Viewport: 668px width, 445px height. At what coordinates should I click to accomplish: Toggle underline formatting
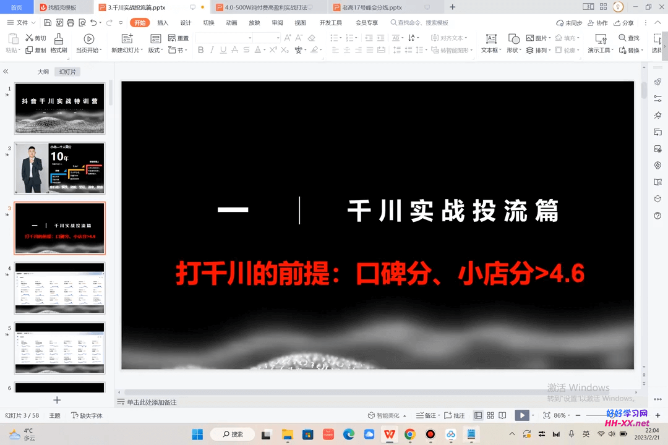click(x=223, y=50)
